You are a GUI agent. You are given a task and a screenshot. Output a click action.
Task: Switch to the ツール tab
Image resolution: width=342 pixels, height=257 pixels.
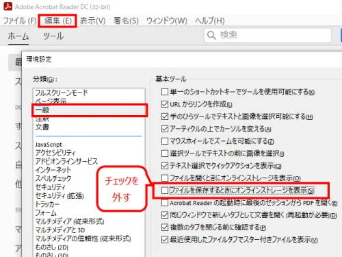tap(53, 36)
